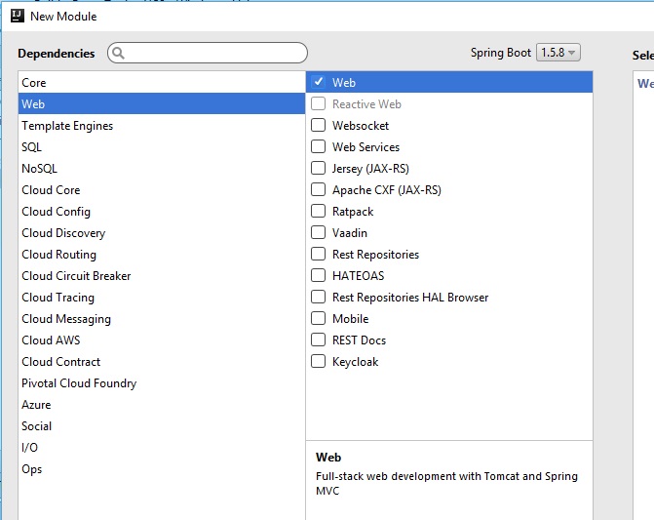Select the Azure category
This screenshot has width=654, height=520.
tap(162, 405)
